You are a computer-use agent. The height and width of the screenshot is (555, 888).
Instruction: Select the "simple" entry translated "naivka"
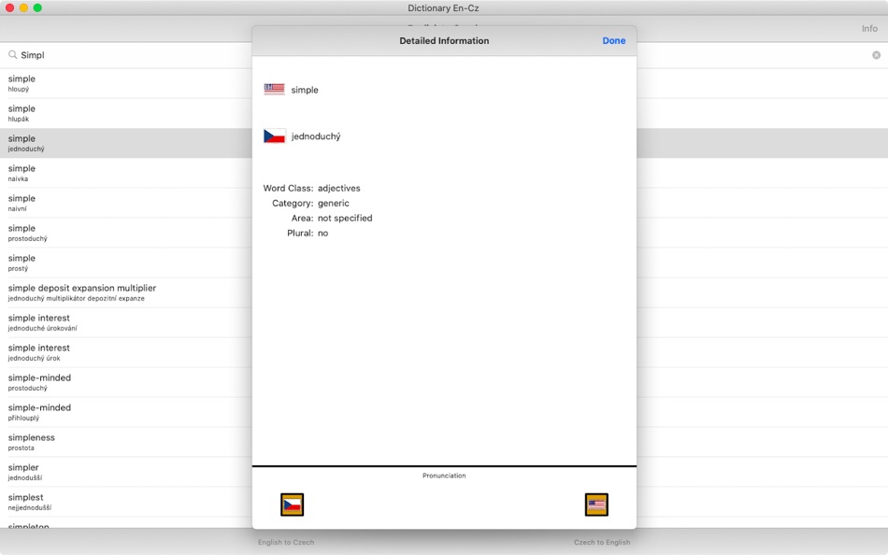click(122, 173)
